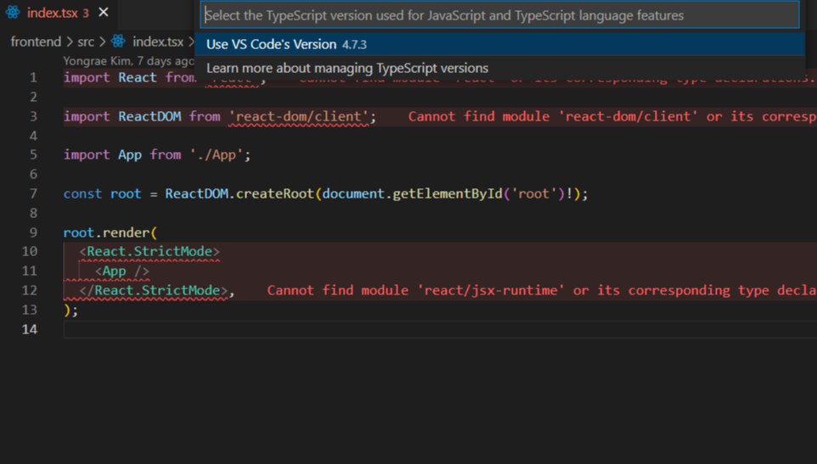
Task: Click 'import React' on line 1
Action: (x=110, y=78)
